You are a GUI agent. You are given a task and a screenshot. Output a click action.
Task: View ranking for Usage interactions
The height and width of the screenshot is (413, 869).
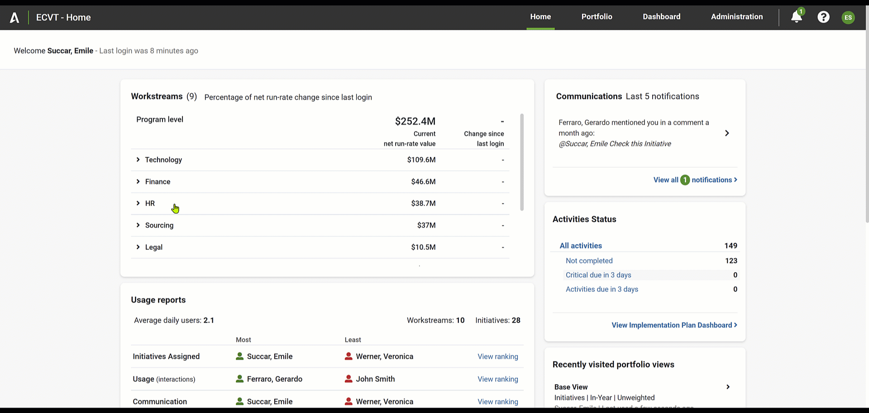(498, 379)
